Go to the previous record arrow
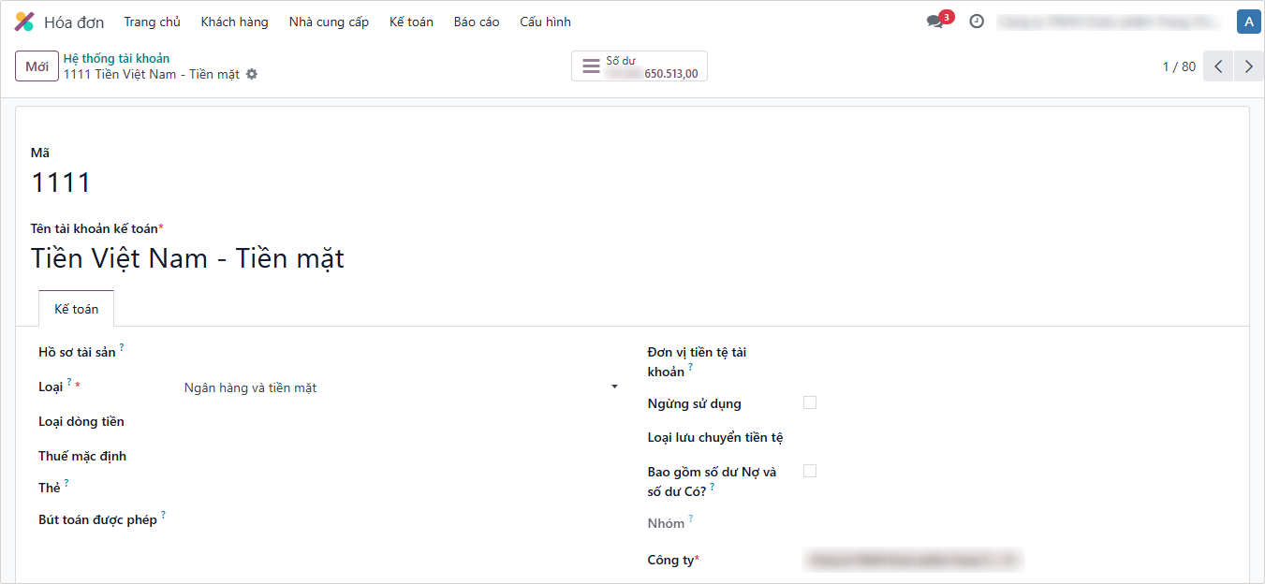 [x=1218, y=66]
